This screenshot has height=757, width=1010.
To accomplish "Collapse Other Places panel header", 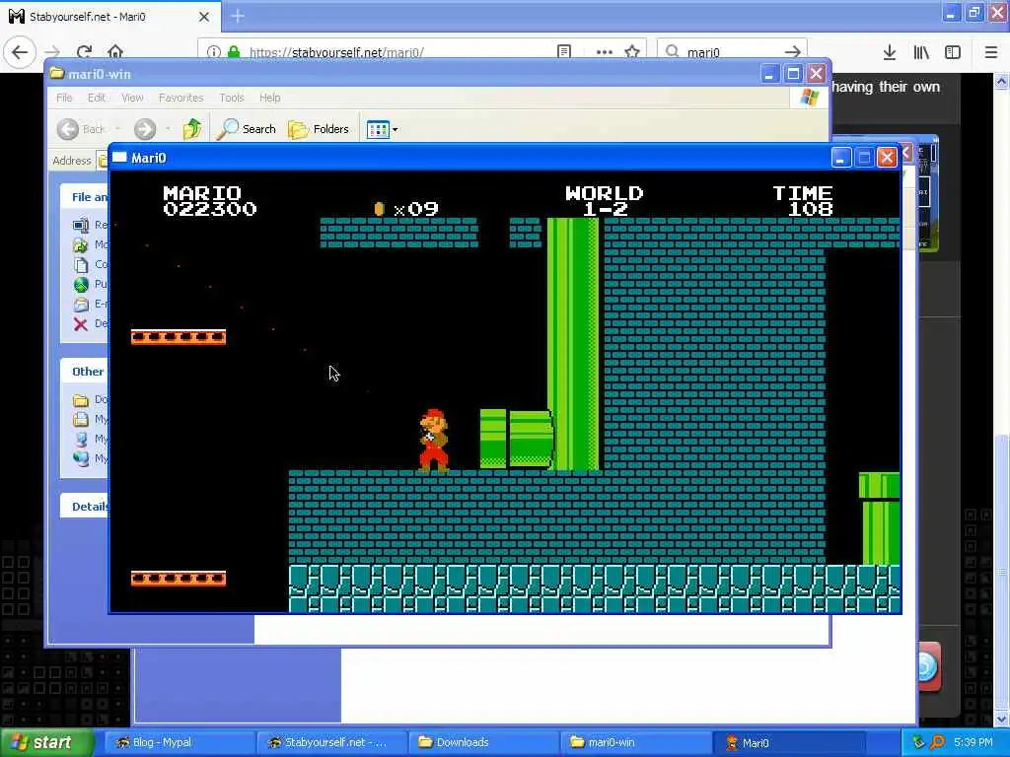I will tap(85, 372).
